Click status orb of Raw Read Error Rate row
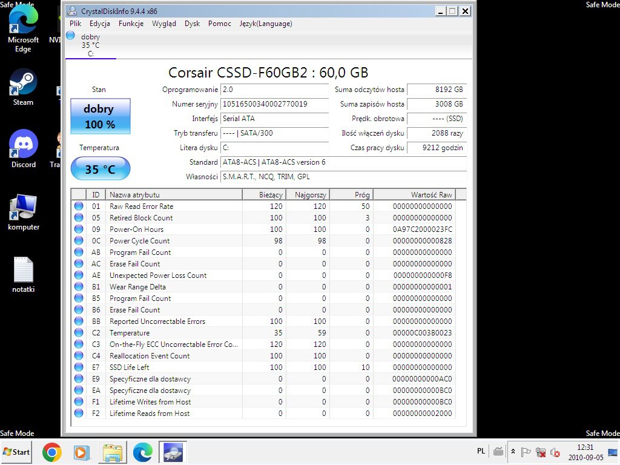Viewport: 620px width, 465px height. 79,206
